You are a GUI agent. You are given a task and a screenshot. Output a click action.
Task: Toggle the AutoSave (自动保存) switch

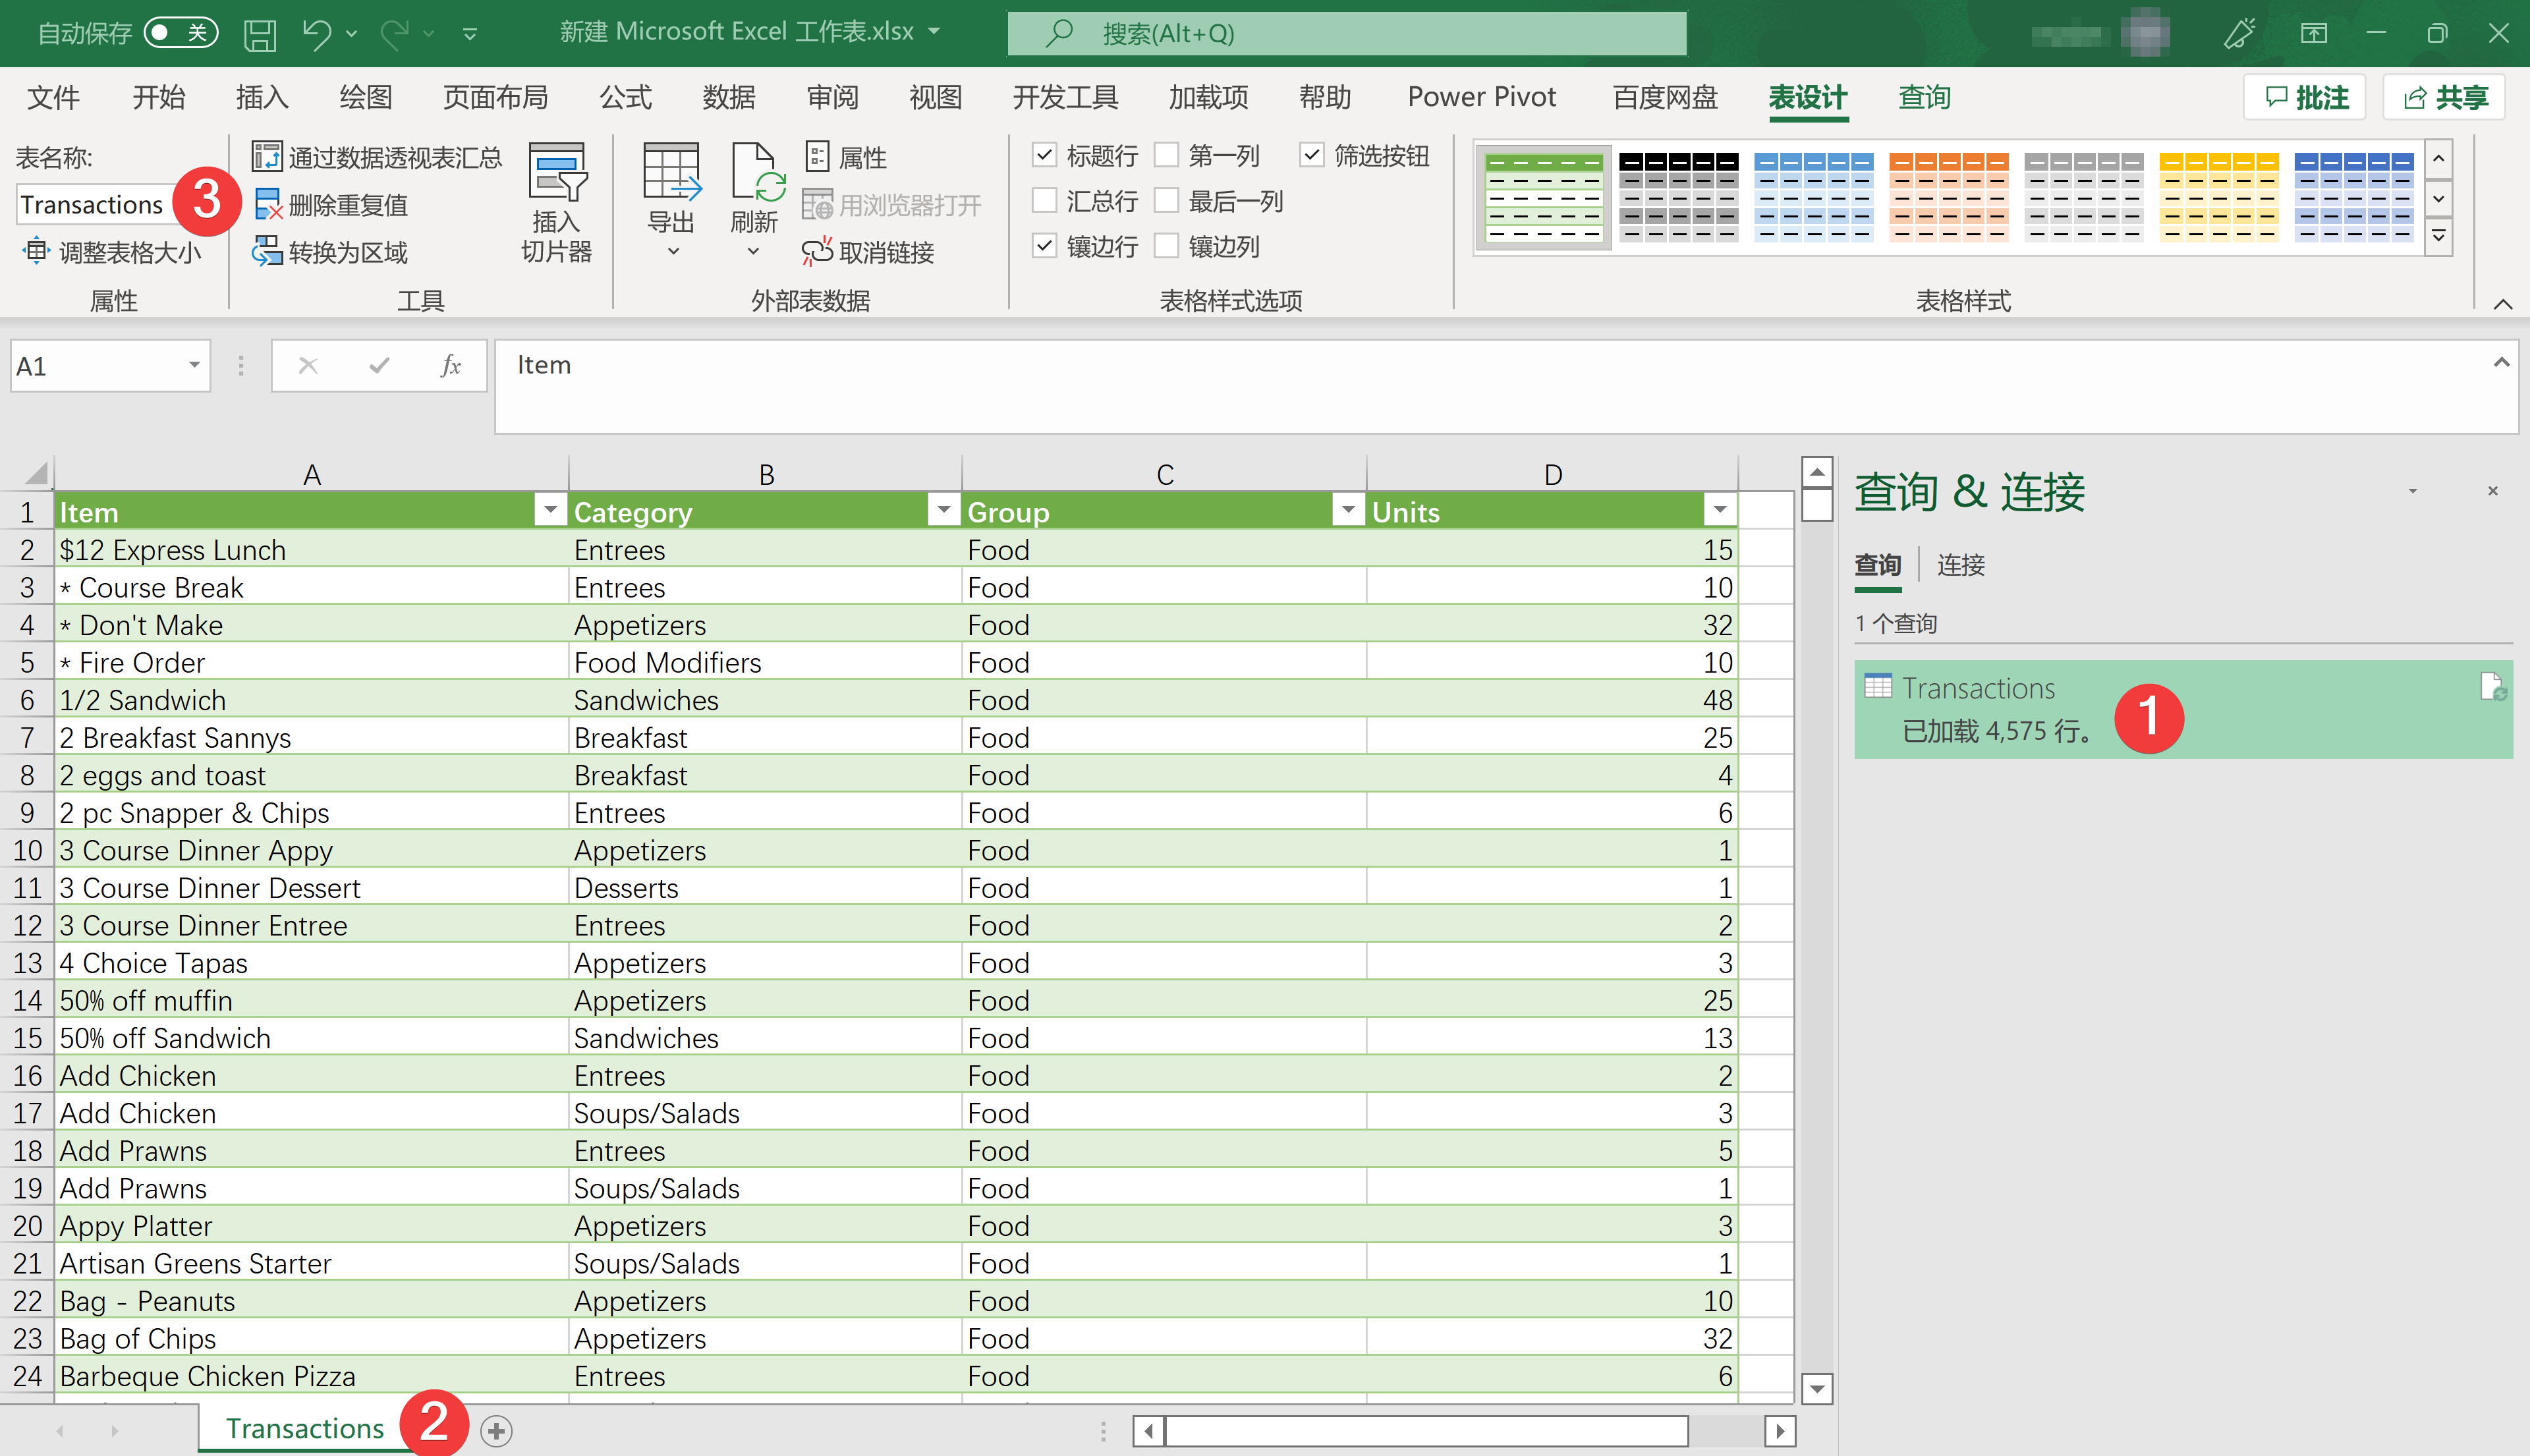click(x=180, y=33)
